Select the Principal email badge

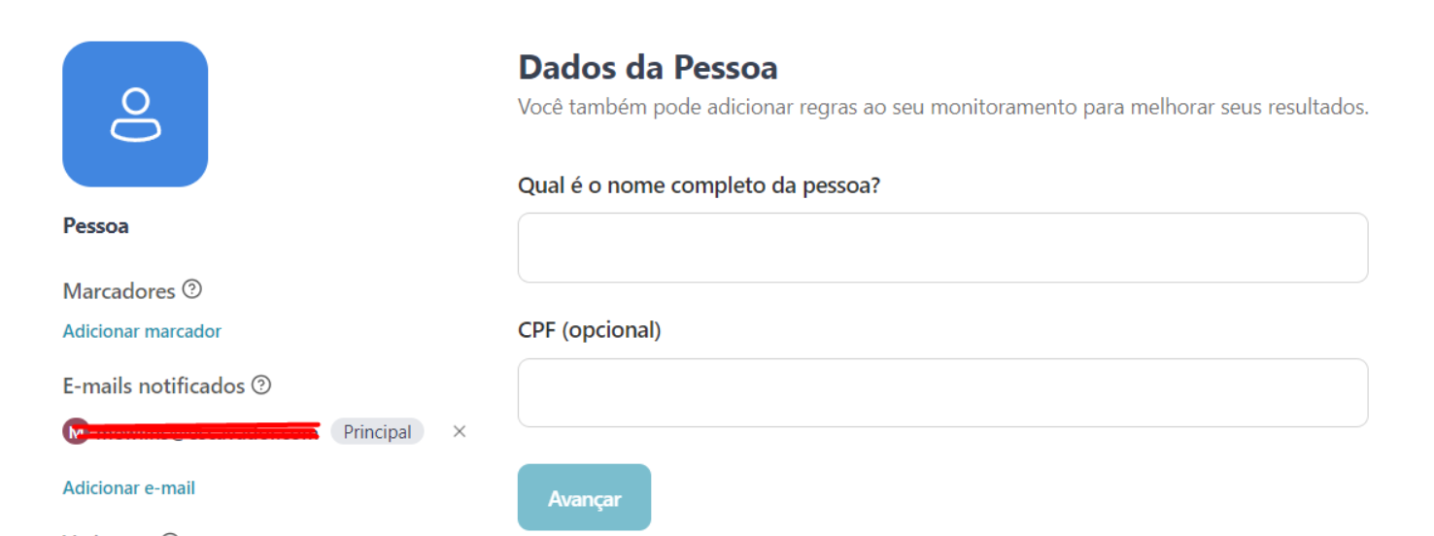click(377, 431)
